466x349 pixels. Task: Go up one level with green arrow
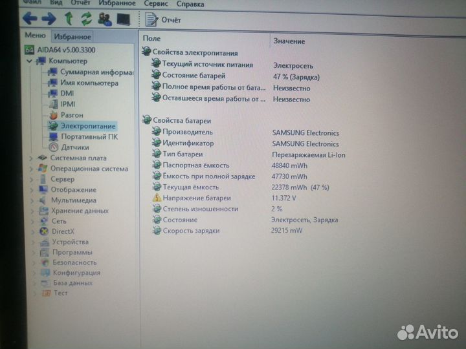click(x=69, y=18)
